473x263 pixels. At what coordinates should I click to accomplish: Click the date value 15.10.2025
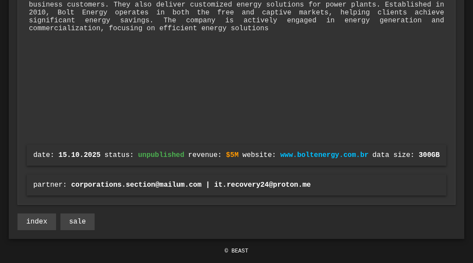[79, 155]
